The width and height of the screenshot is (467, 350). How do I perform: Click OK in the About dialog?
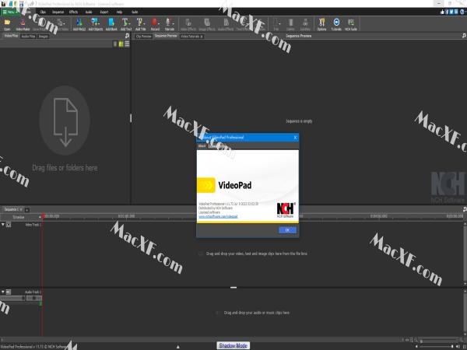click(x=287, y=229)
